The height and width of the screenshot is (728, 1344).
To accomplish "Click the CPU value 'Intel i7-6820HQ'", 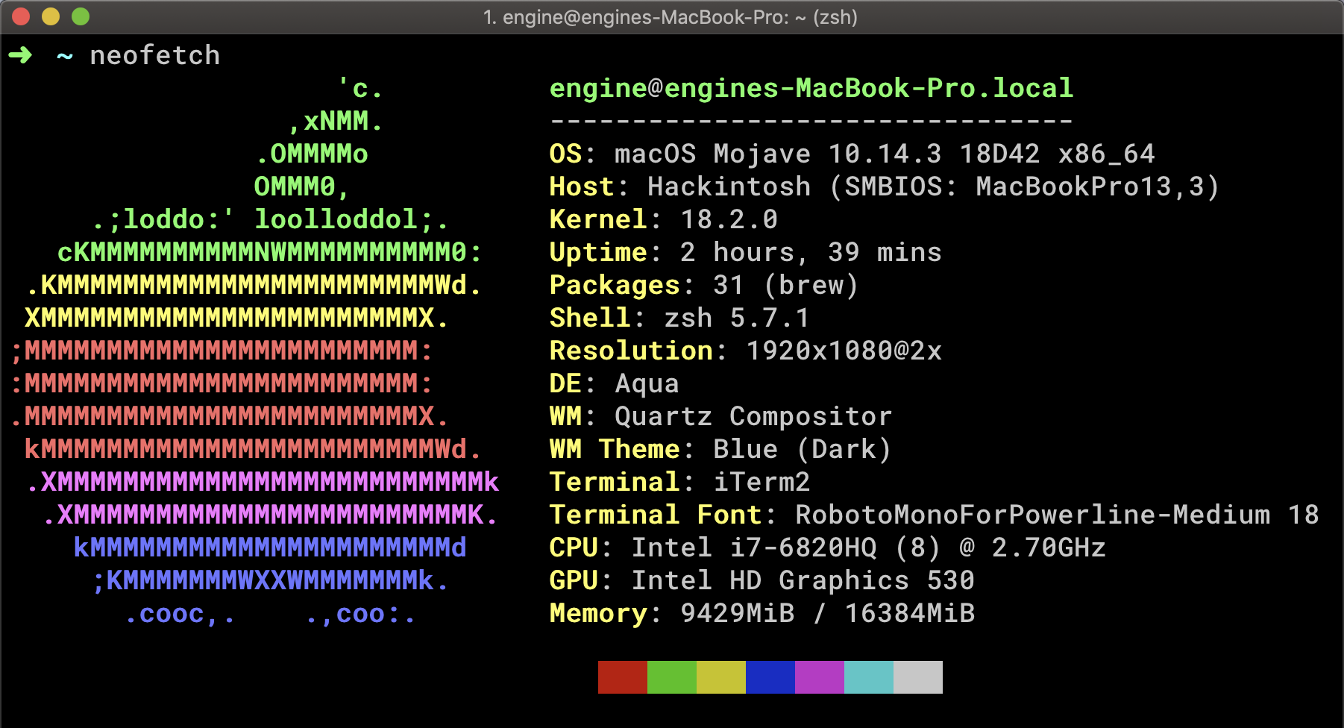I will click(x=754, y=547).
